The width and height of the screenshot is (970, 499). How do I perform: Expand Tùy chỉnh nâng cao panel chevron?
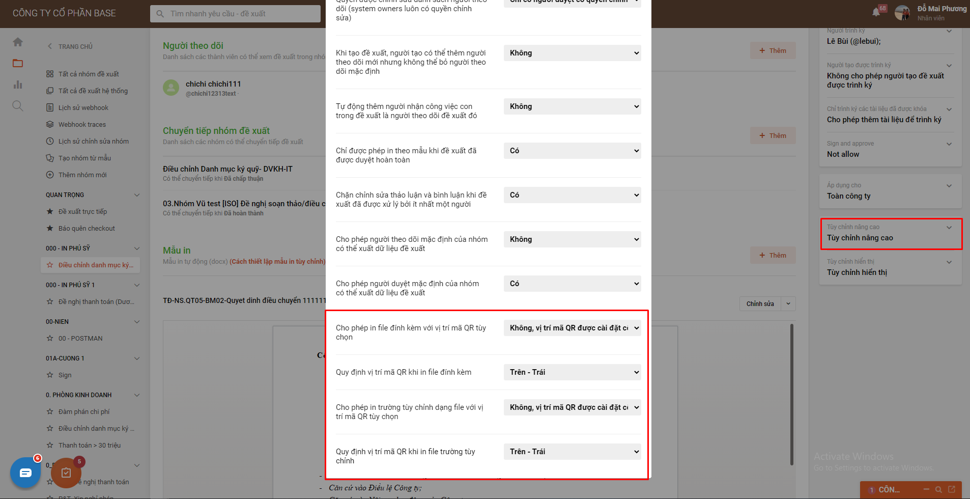(x=949, y=228)
